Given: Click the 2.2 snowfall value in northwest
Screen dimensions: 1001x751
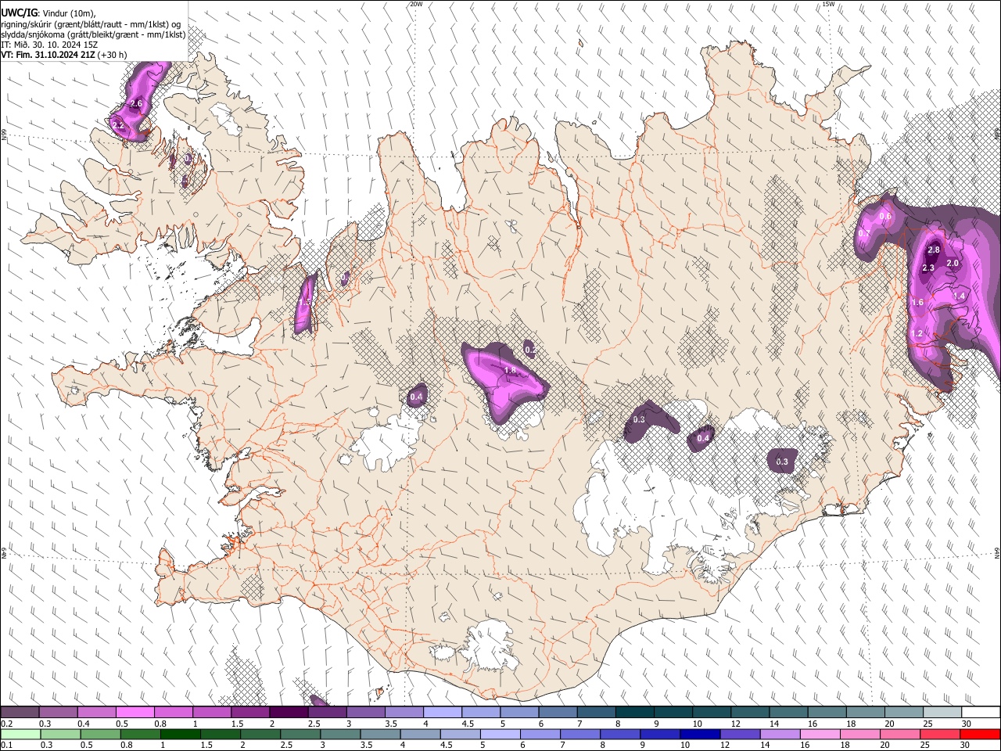Looking at the screenshot, I should click(119, 125).
